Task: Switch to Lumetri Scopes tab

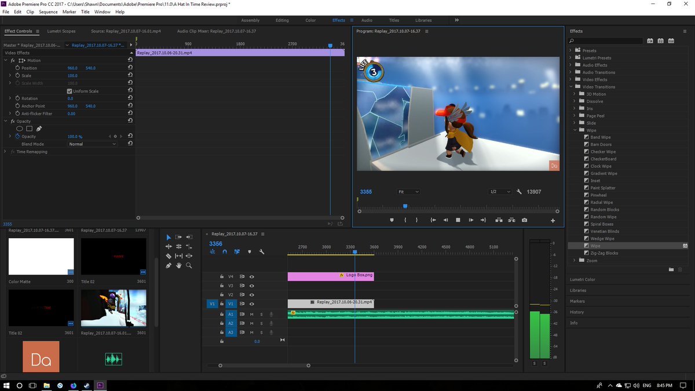Action: coord(61,31)
